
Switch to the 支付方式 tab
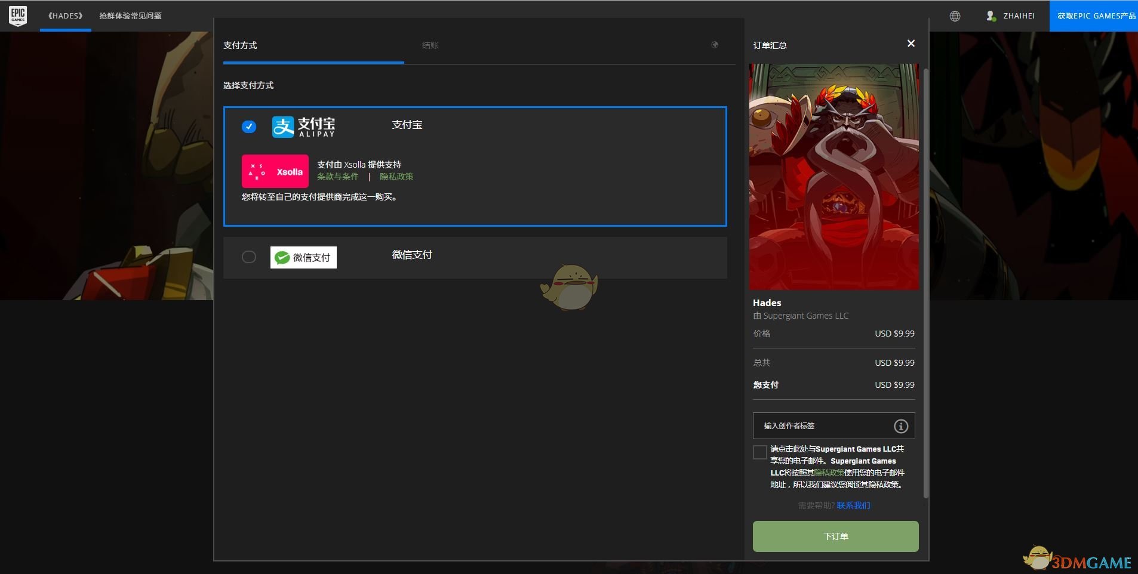[240, 45]
